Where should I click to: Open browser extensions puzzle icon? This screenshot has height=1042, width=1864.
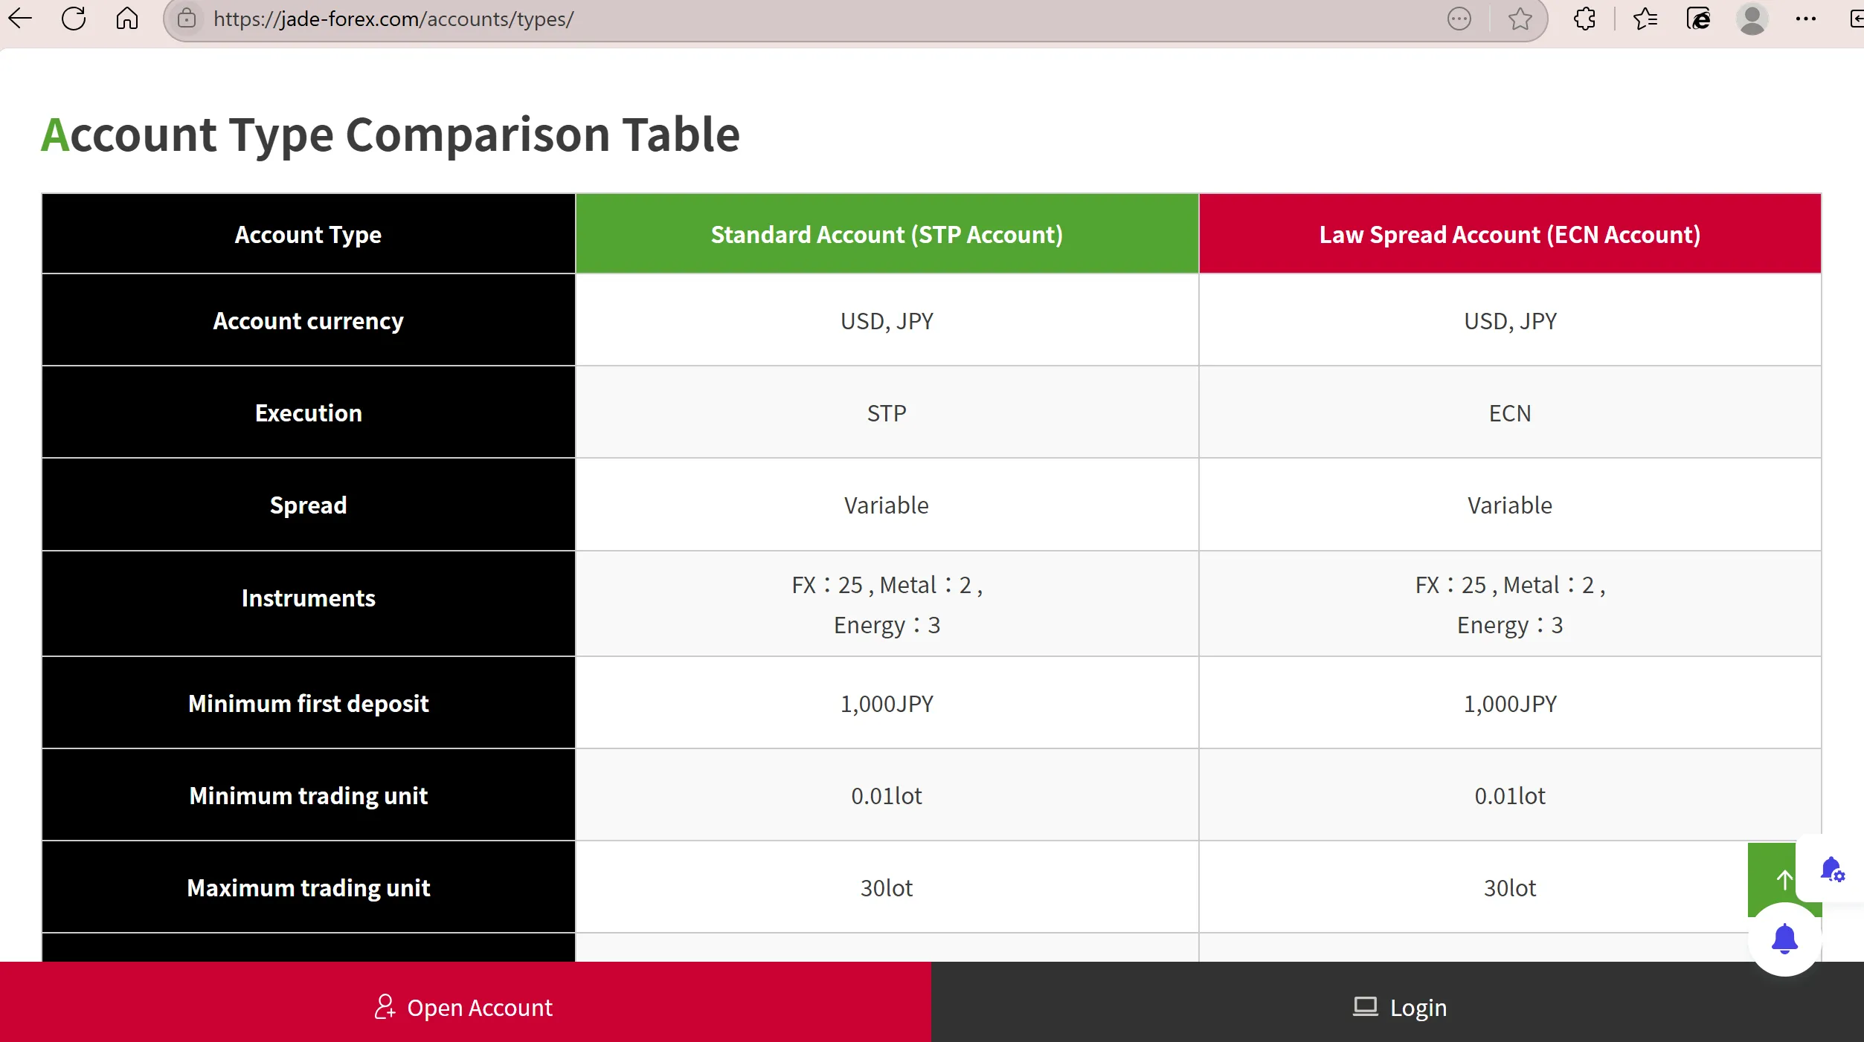tap(1585, 19)
